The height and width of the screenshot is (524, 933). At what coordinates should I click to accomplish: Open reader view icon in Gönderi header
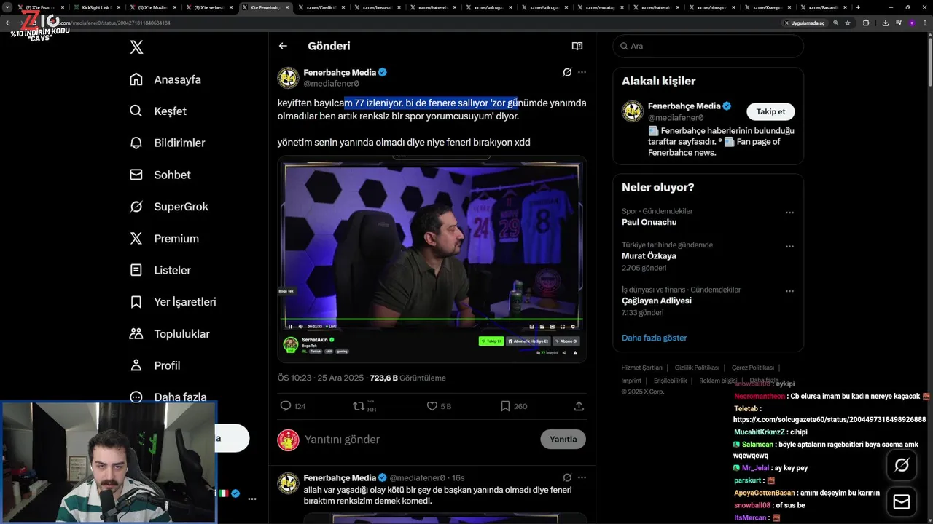[577, 46]
